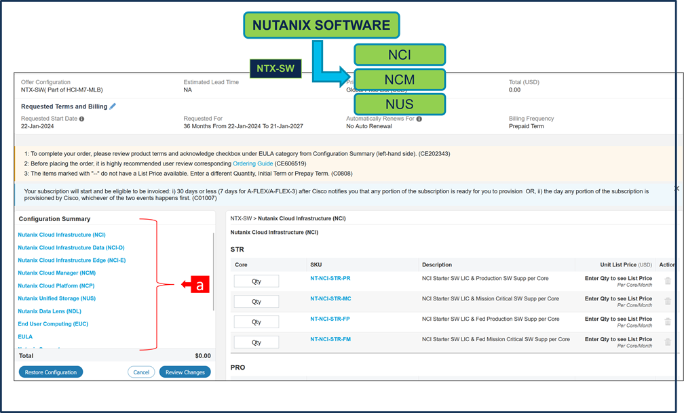Click the Core column header

click(241, 264)
